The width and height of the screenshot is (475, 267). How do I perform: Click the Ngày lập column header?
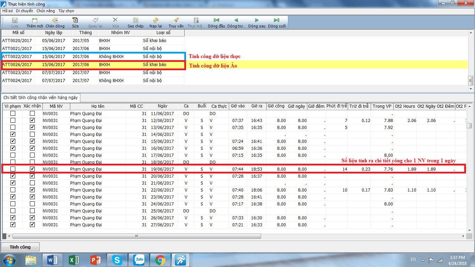tap(54, 33)
